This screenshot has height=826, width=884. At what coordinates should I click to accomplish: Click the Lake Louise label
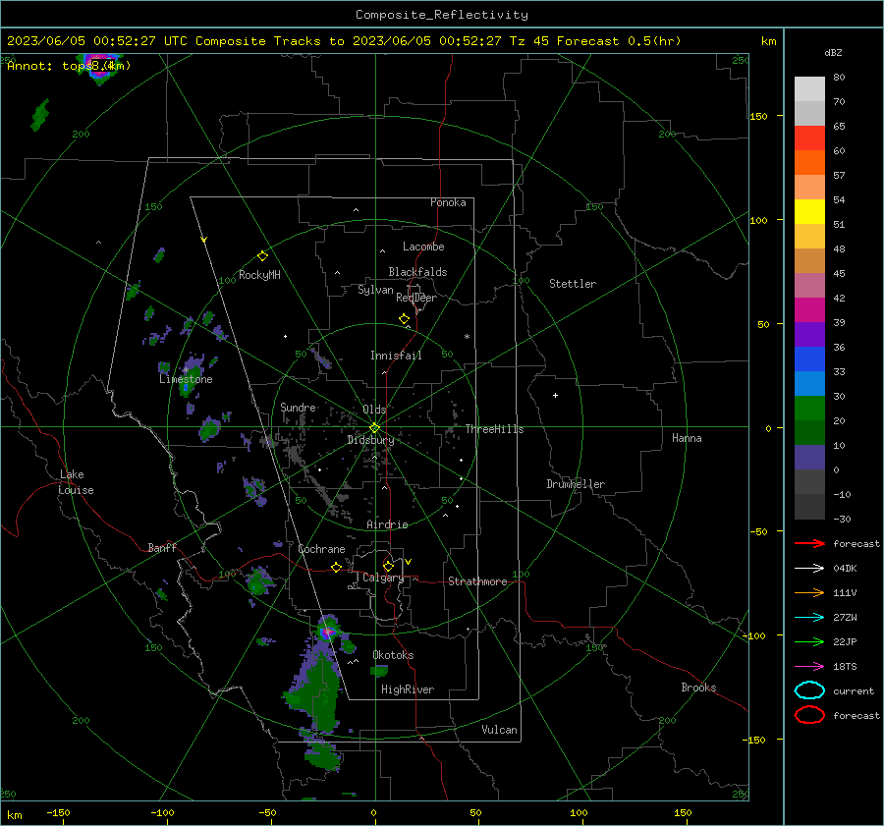point(76,482)
